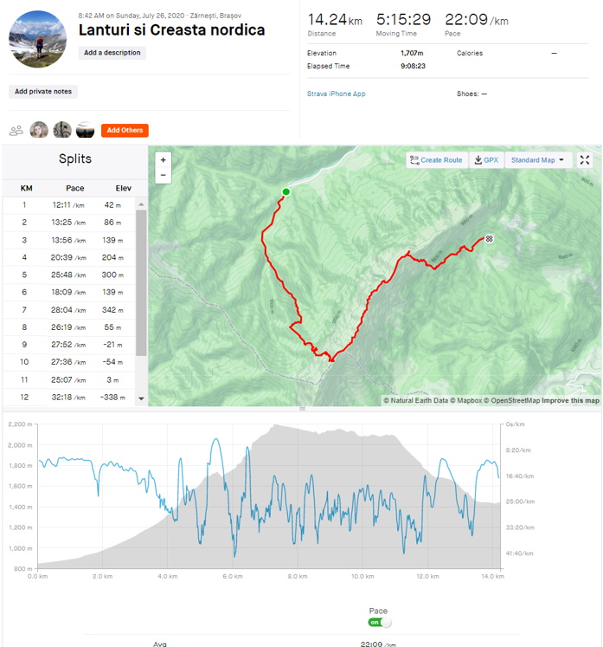The width and height of the screenshot is (603, 647).
Task: Open the first participant's avatar
Action: (x=39, y=130)
